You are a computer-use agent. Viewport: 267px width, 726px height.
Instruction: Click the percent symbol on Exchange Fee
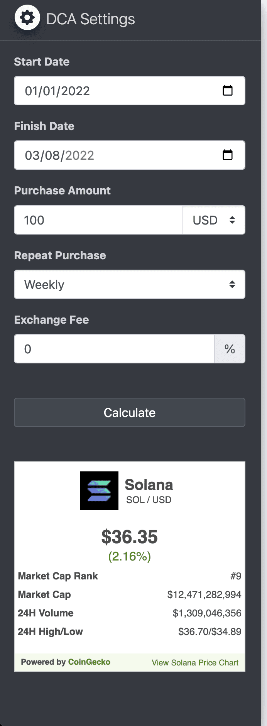click(x=230, y=349)
